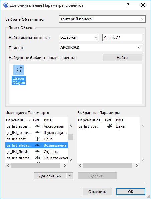Click the Abc type icon for Отделка row
Image resolution: width=151 pixels, height=199 pixels.
[x=38, y=152]
